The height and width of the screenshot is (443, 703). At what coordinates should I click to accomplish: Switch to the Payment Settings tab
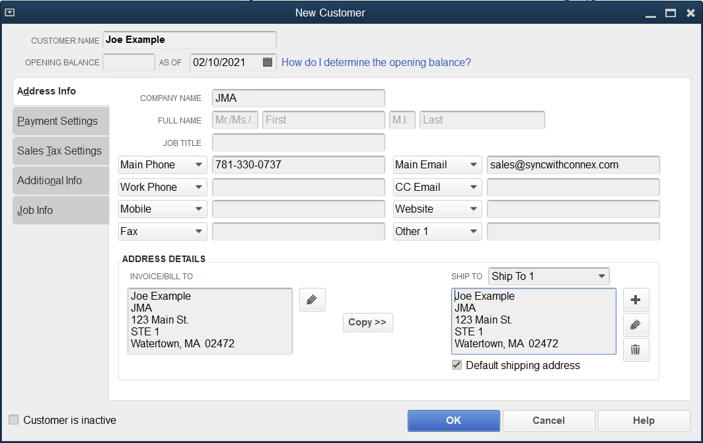pos(58,121)
